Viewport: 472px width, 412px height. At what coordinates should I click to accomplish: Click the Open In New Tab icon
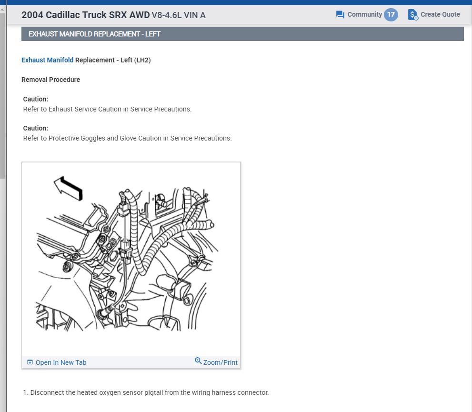tap(30, 362)
